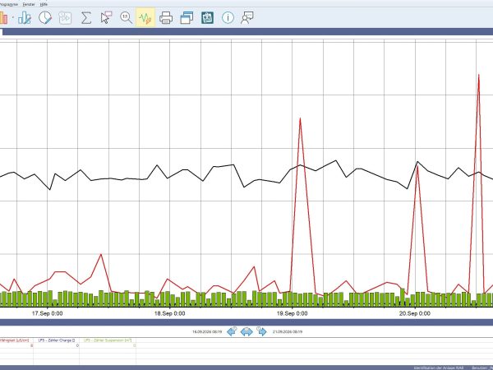The image size is (493, 370).
Task: Print the chart with the printer icon
Action: (166, 17)
